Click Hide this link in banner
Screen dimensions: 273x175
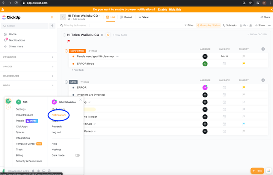point(175,9)
